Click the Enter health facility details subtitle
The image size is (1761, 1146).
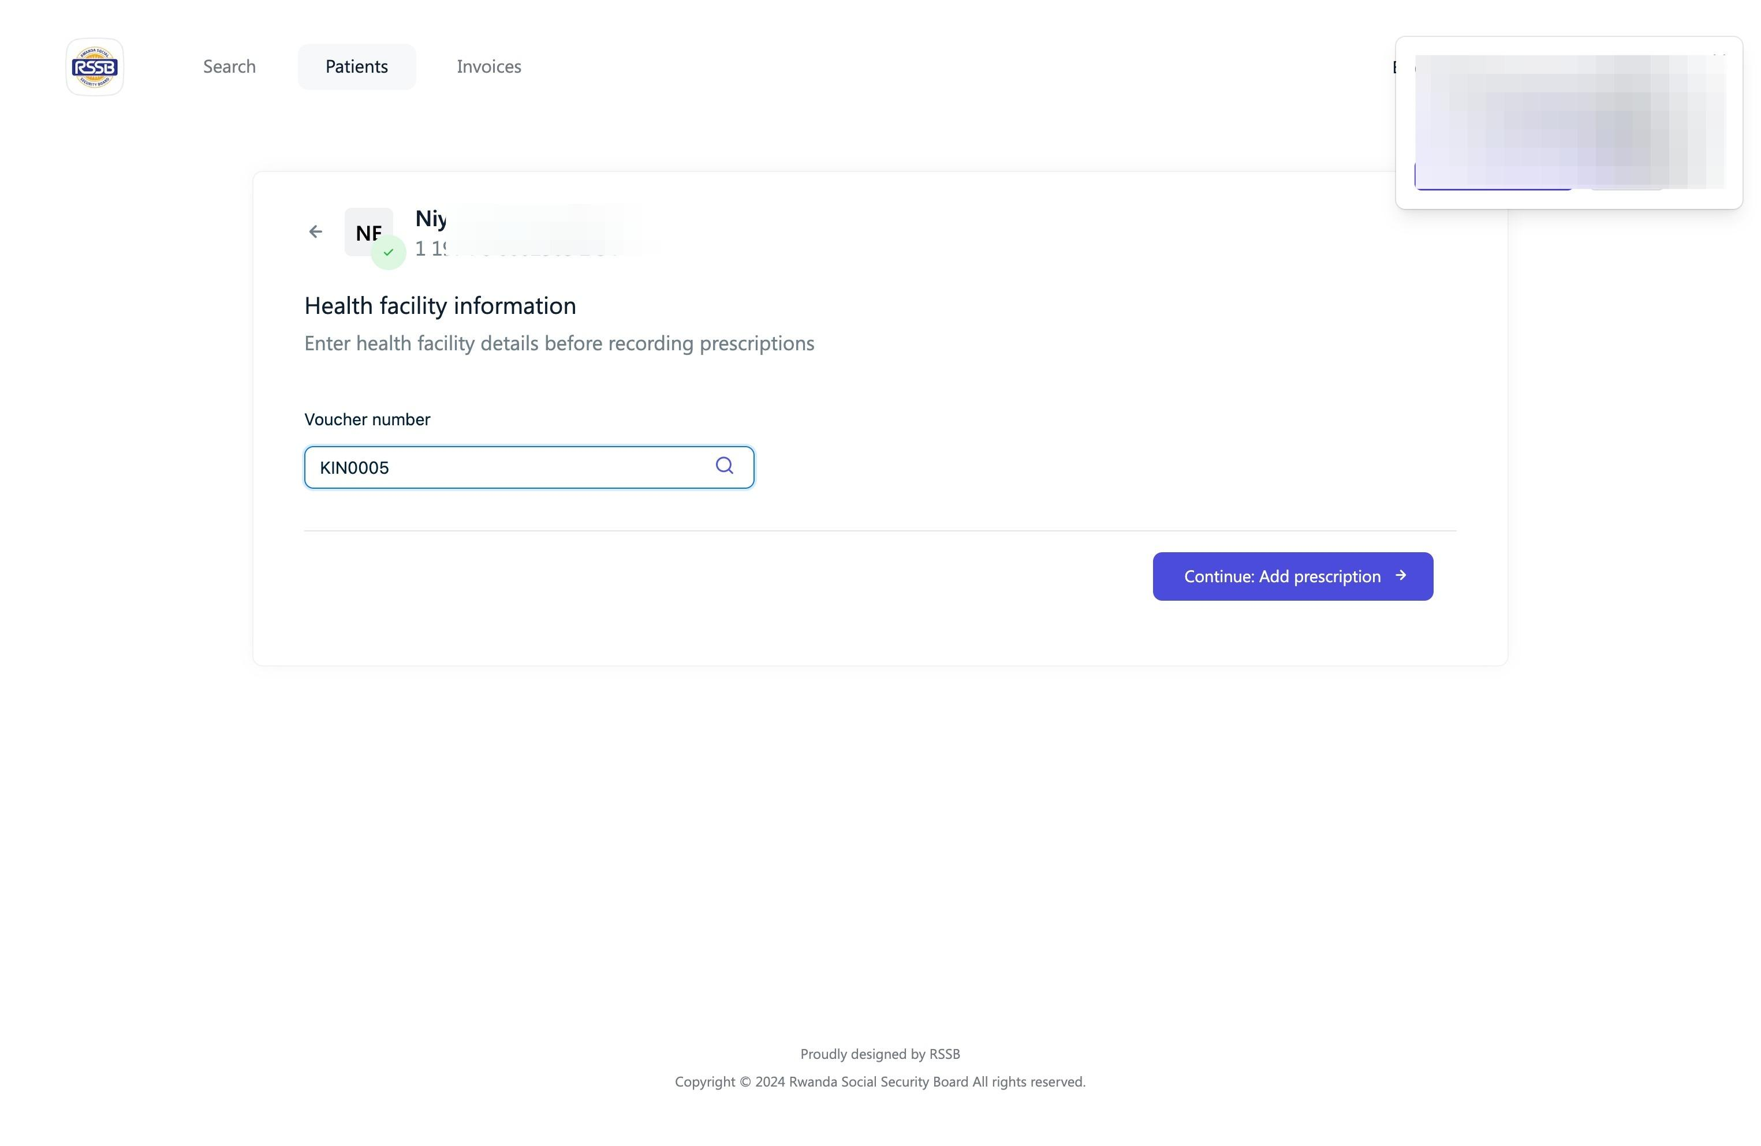click(559, 344)
